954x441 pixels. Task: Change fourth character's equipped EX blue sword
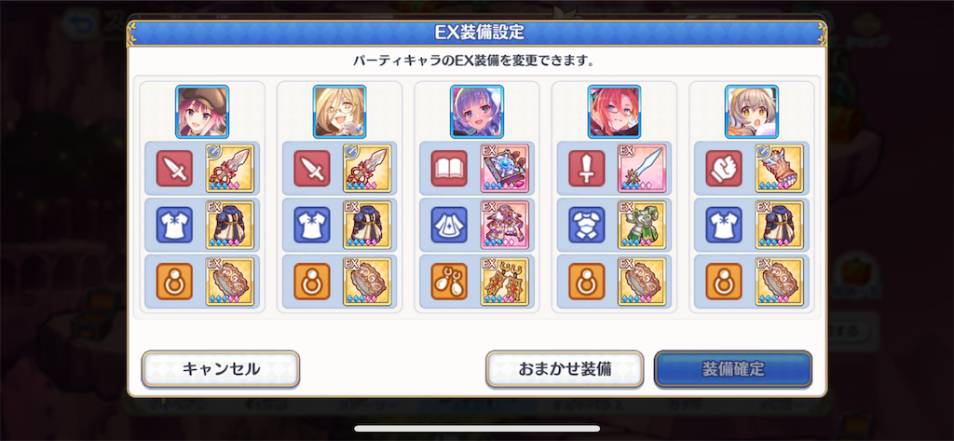642,168
